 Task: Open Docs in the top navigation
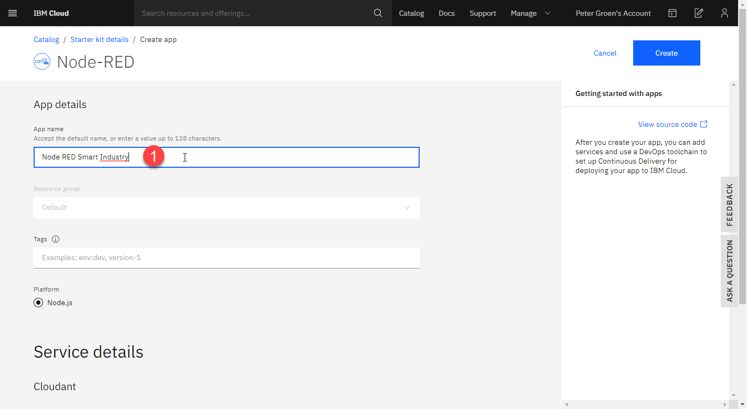446,13
